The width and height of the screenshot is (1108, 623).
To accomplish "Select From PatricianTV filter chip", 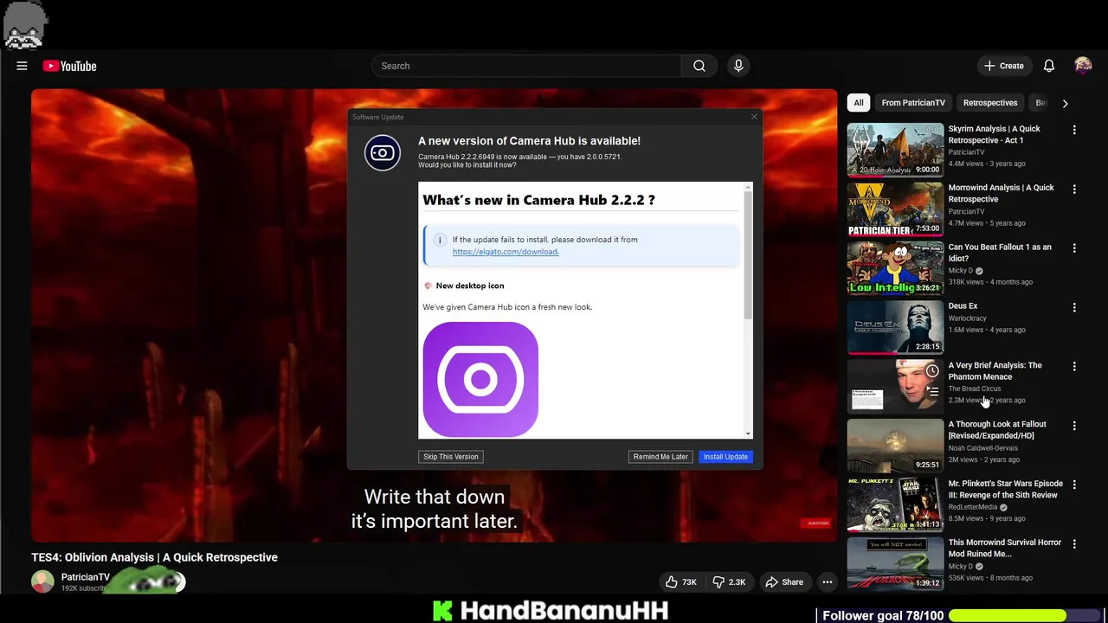I will point(913,103).
